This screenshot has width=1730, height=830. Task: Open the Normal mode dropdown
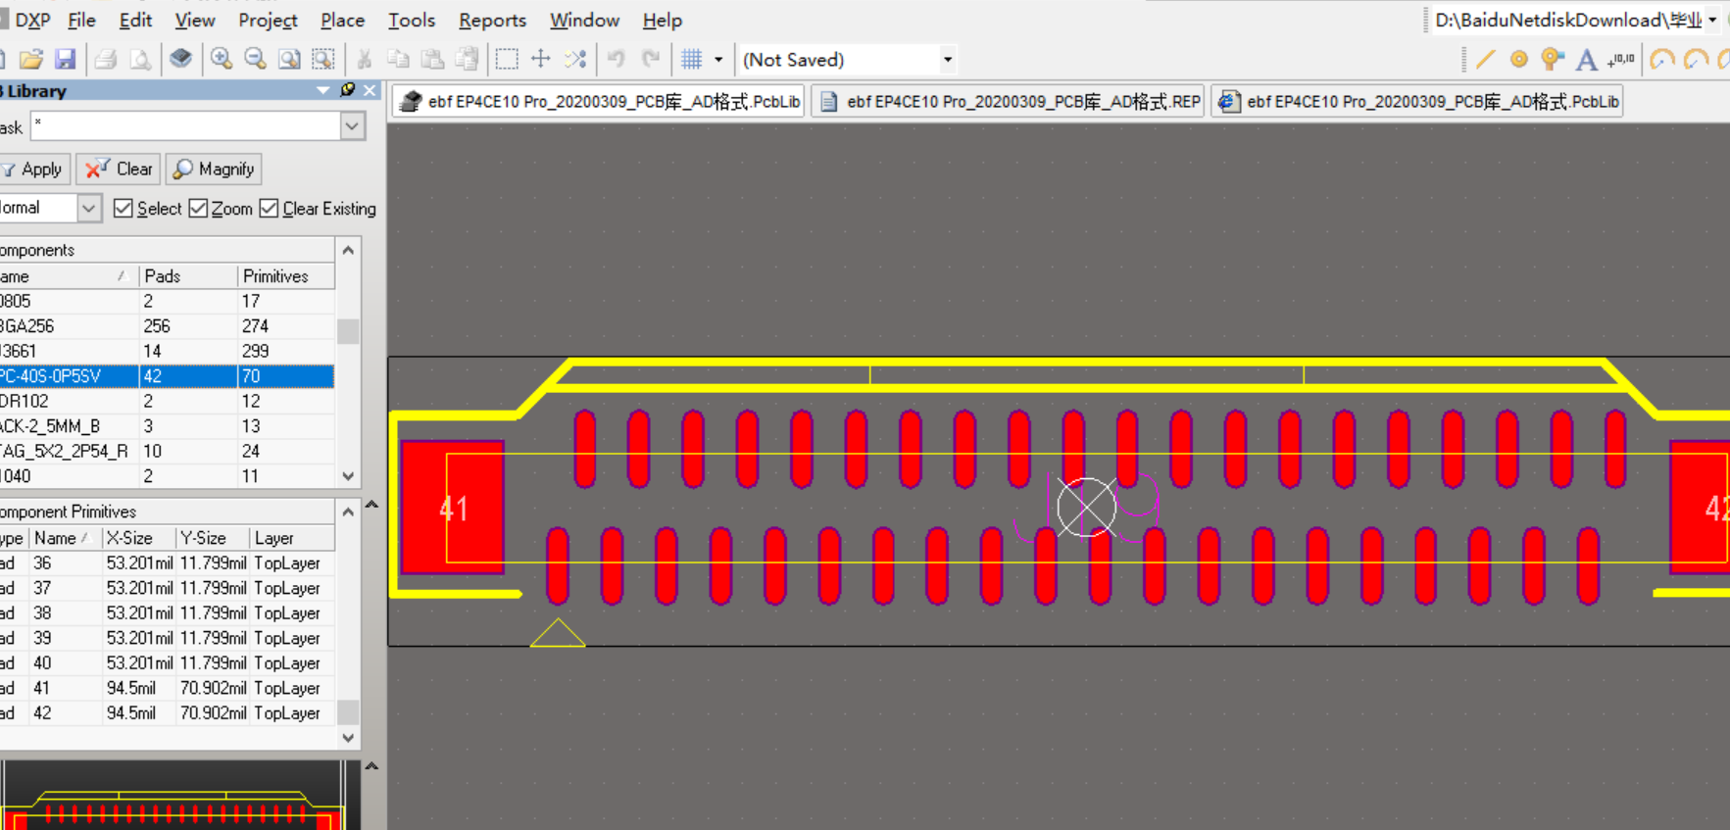click(x=89, y=208)
